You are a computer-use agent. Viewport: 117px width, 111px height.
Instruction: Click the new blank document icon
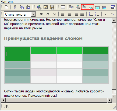(x=7, y=7)
